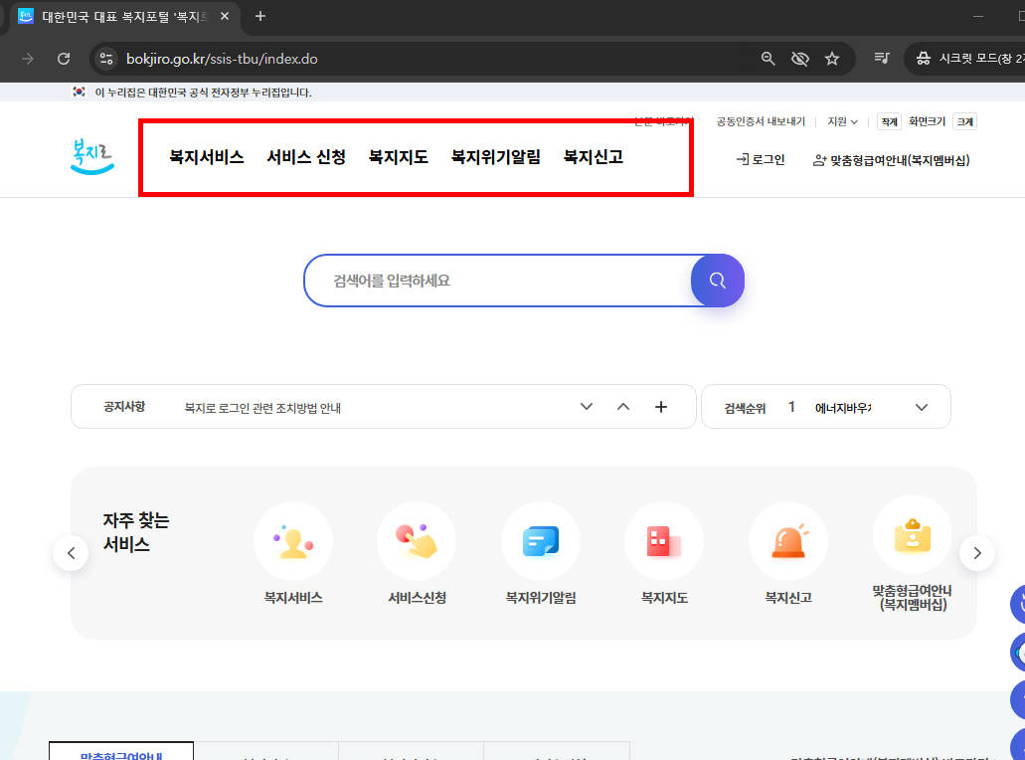Click the 공동인증서 내보내기 link
This screenshot has width=1025, height=760.
759,120
